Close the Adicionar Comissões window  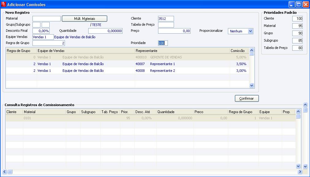[x=306, y=4]
